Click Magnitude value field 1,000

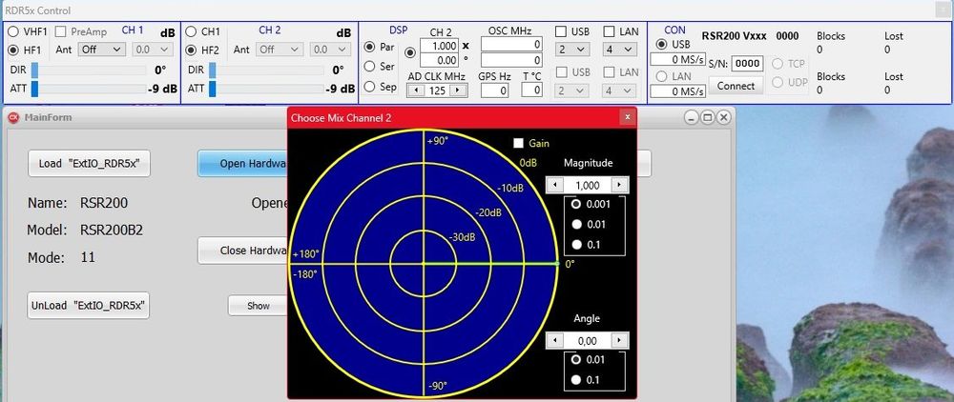pos(587,185)
